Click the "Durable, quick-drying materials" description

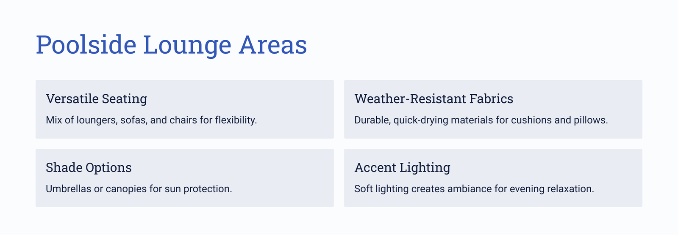coord(481,120)
